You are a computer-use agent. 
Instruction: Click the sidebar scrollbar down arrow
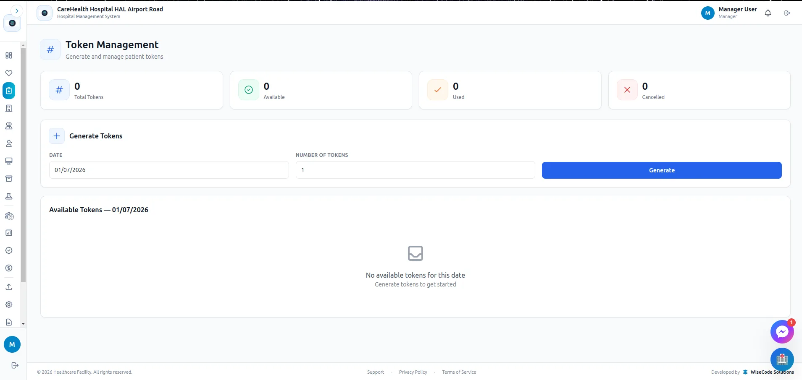point(23,324)
